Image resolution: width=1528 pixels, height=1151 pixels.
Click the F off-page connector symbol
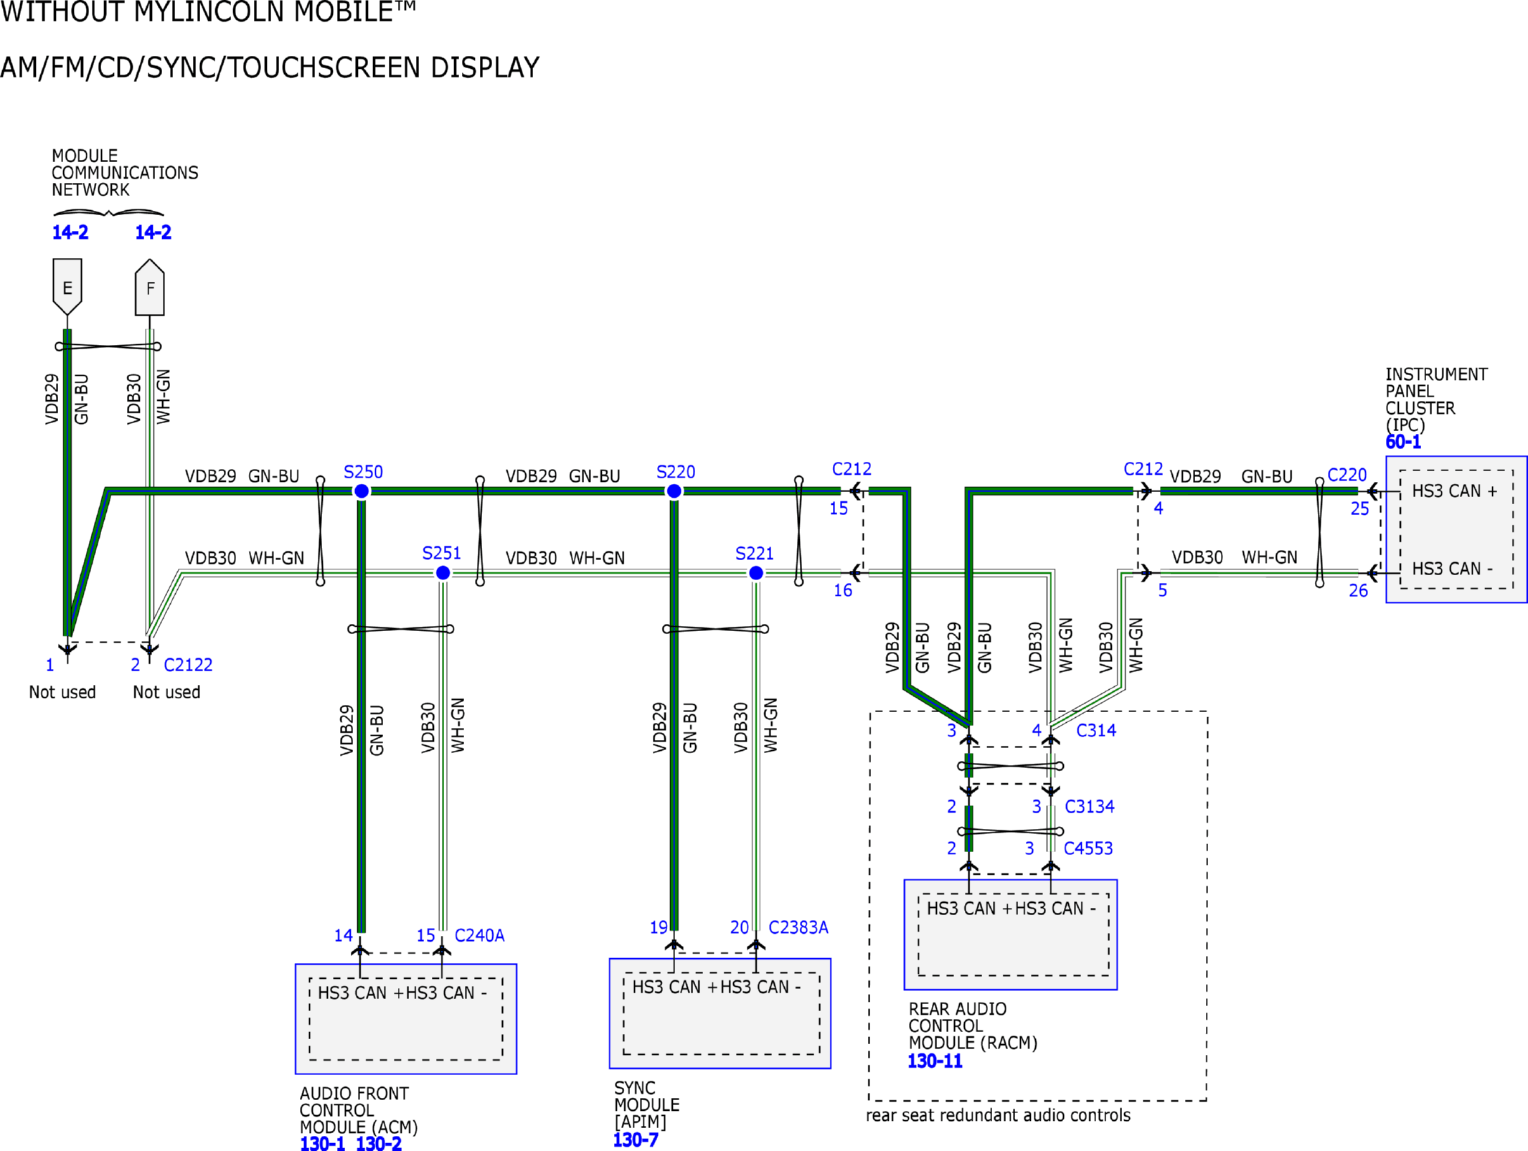[x=150, y=287]
